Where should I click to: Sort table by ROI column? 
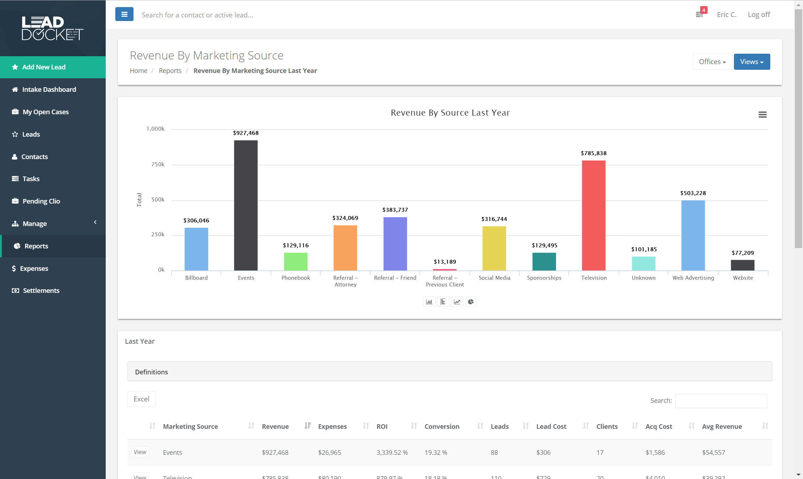(x=382, y=426)
